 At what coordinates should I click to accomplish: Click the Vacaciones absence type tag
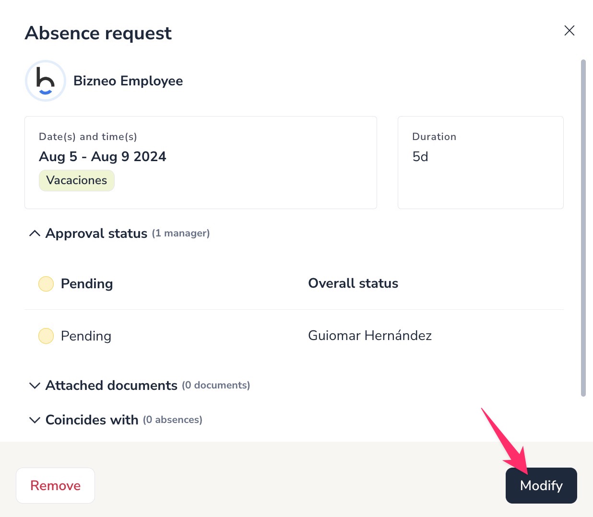[x=77, y=180]
